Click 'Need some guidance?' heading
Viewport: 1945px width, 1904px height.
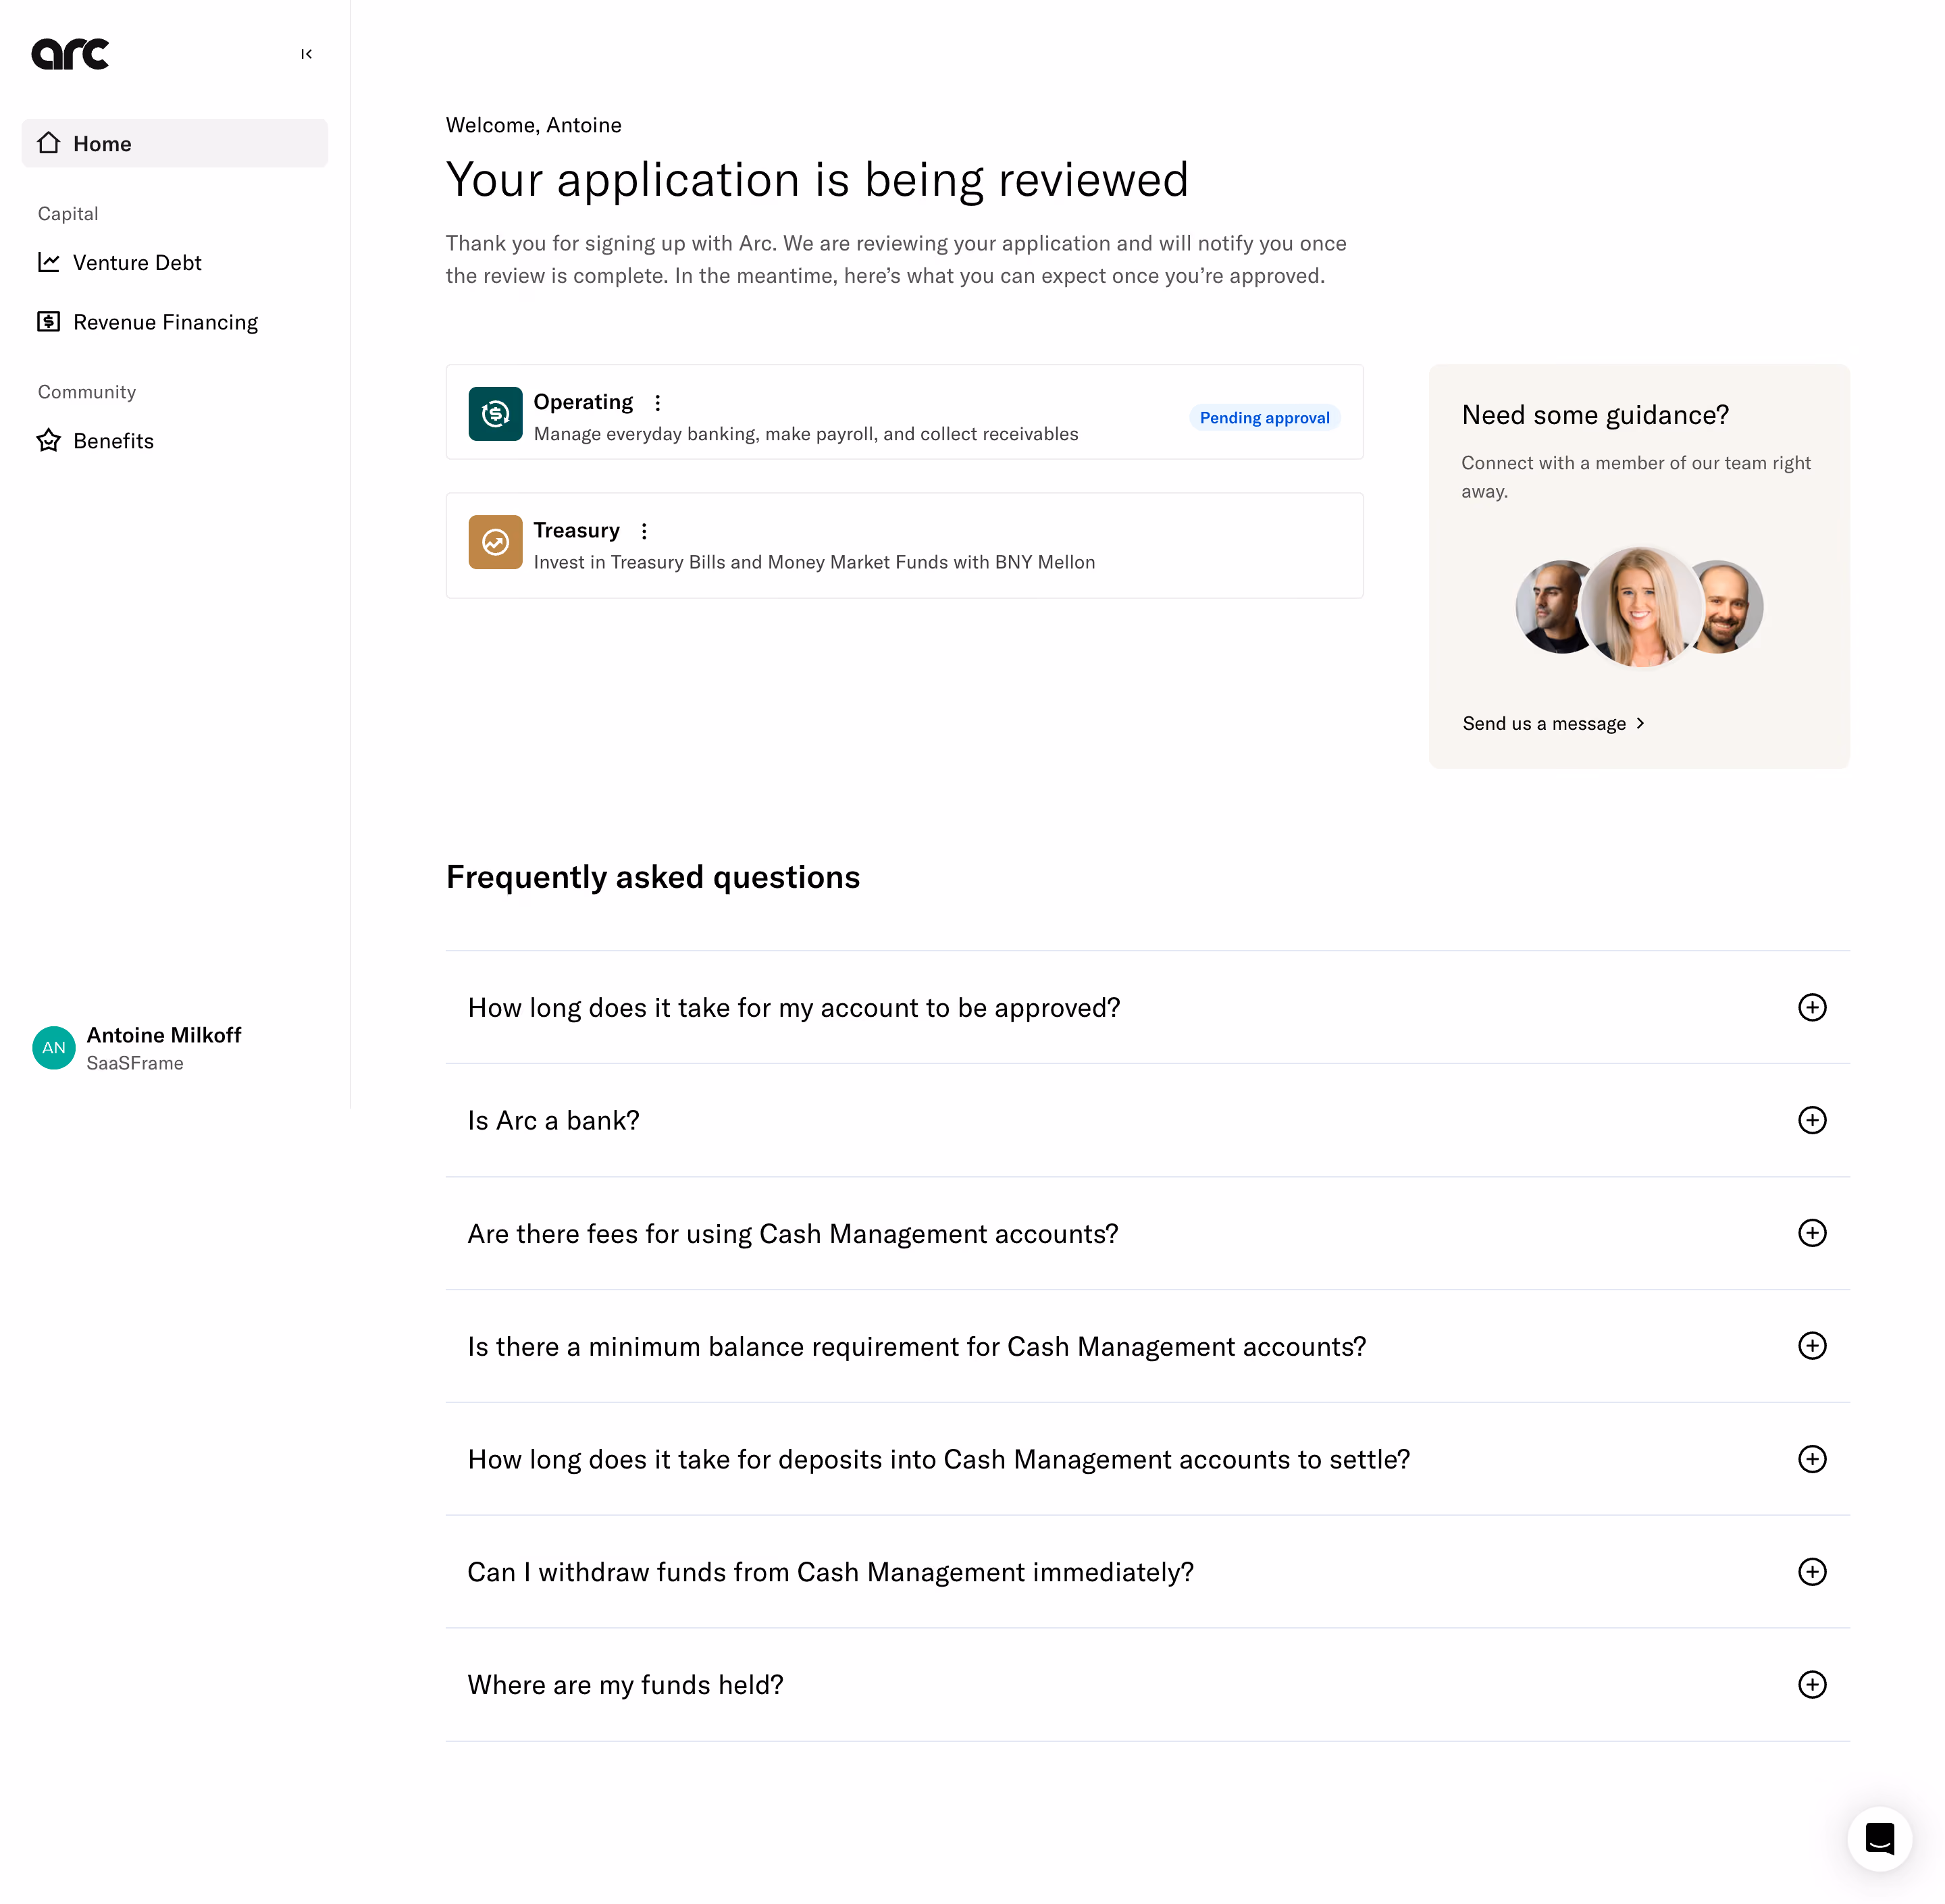(1595, 415)
